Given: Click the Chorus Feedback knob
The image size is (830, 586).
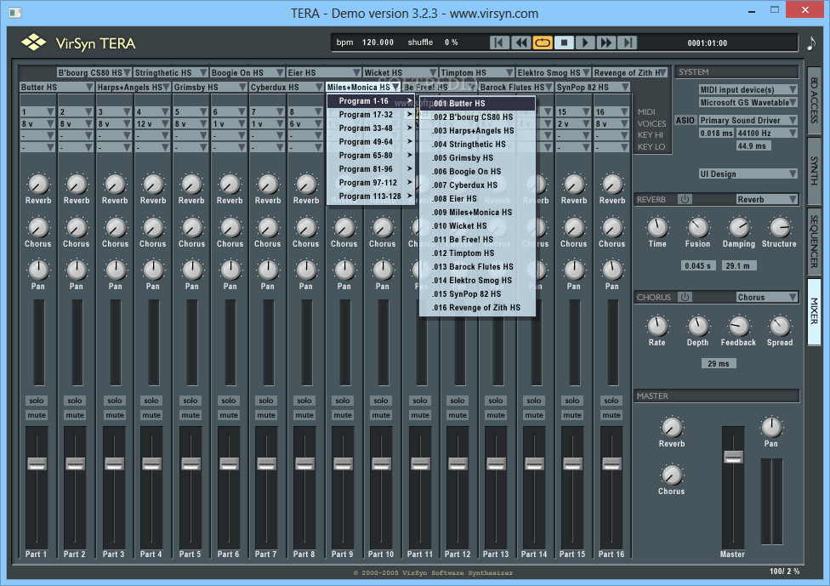Looking at the screenshot, I should [739, 326].
